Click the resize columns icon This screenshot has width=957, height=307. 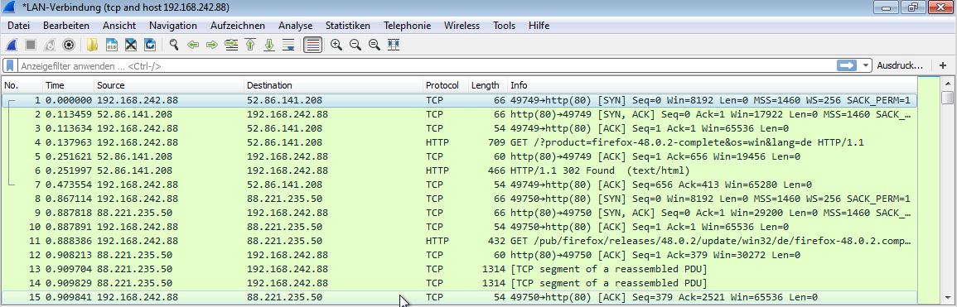point(393,45)
